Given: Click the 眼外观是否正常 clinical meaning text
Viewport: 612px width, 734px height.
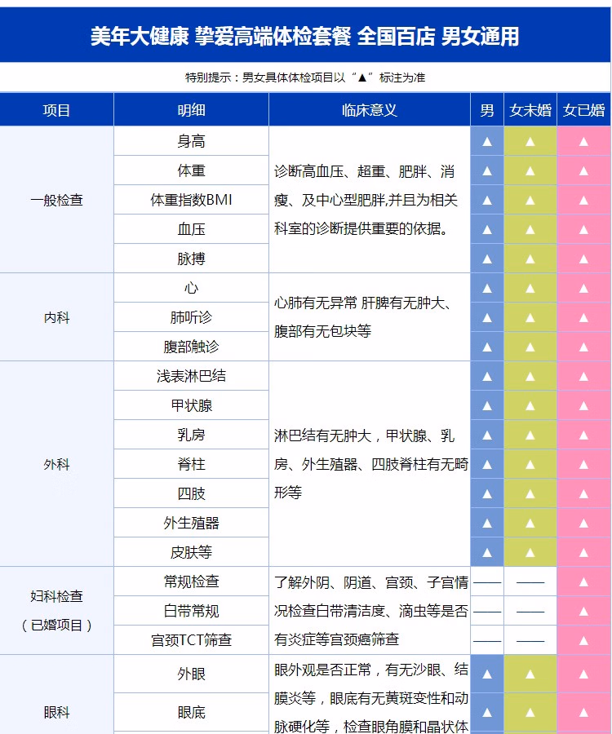Looking at the screenshot, I should pyautogui.click(x=370, y=698).
